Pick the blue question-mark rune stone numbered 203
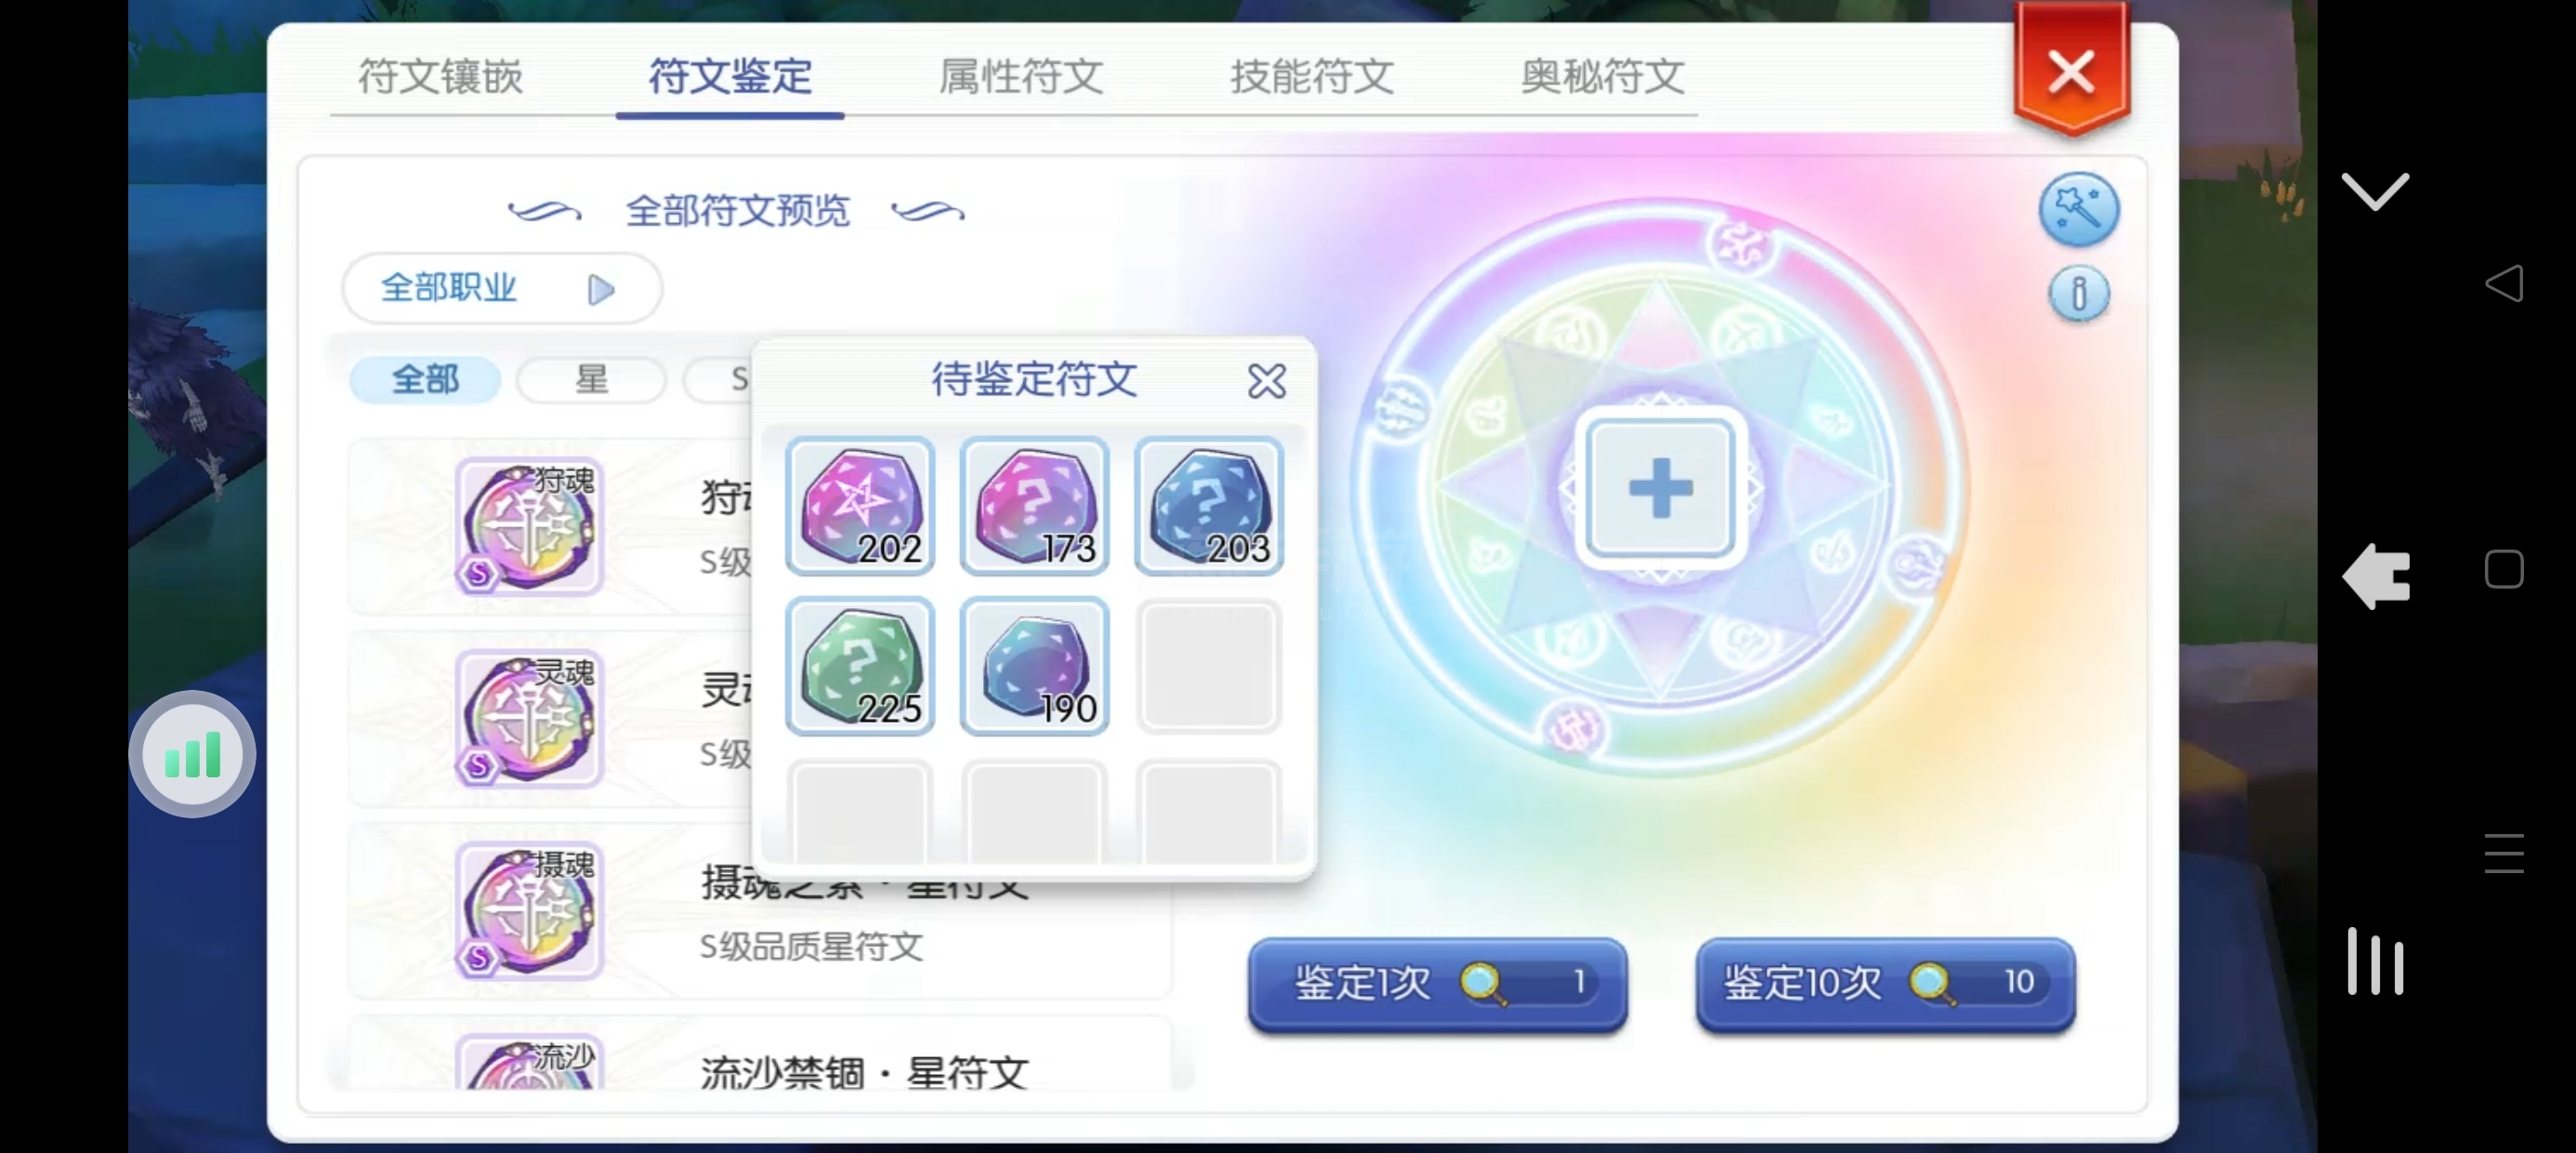Image resolution: width=2576 pixels, height=1153 pixels. pyautogui.click(x=1208, y=507)
